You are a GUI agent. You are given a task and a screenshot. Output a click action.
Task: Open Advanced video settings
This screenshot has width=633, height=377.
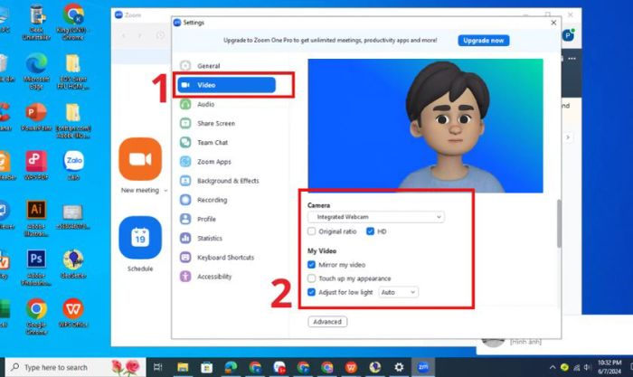tap(327, 322)
